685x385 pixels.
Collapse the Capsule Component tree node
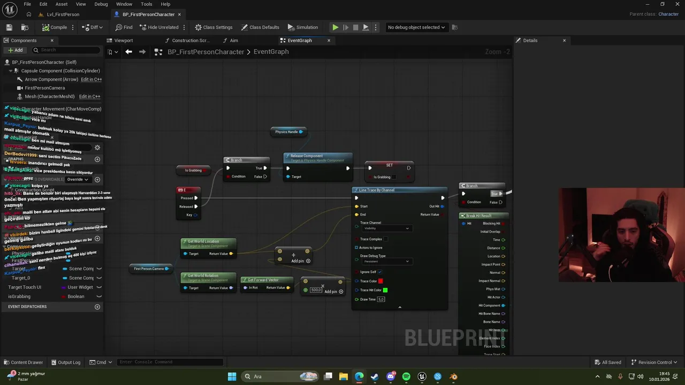(x=10, y=71)
